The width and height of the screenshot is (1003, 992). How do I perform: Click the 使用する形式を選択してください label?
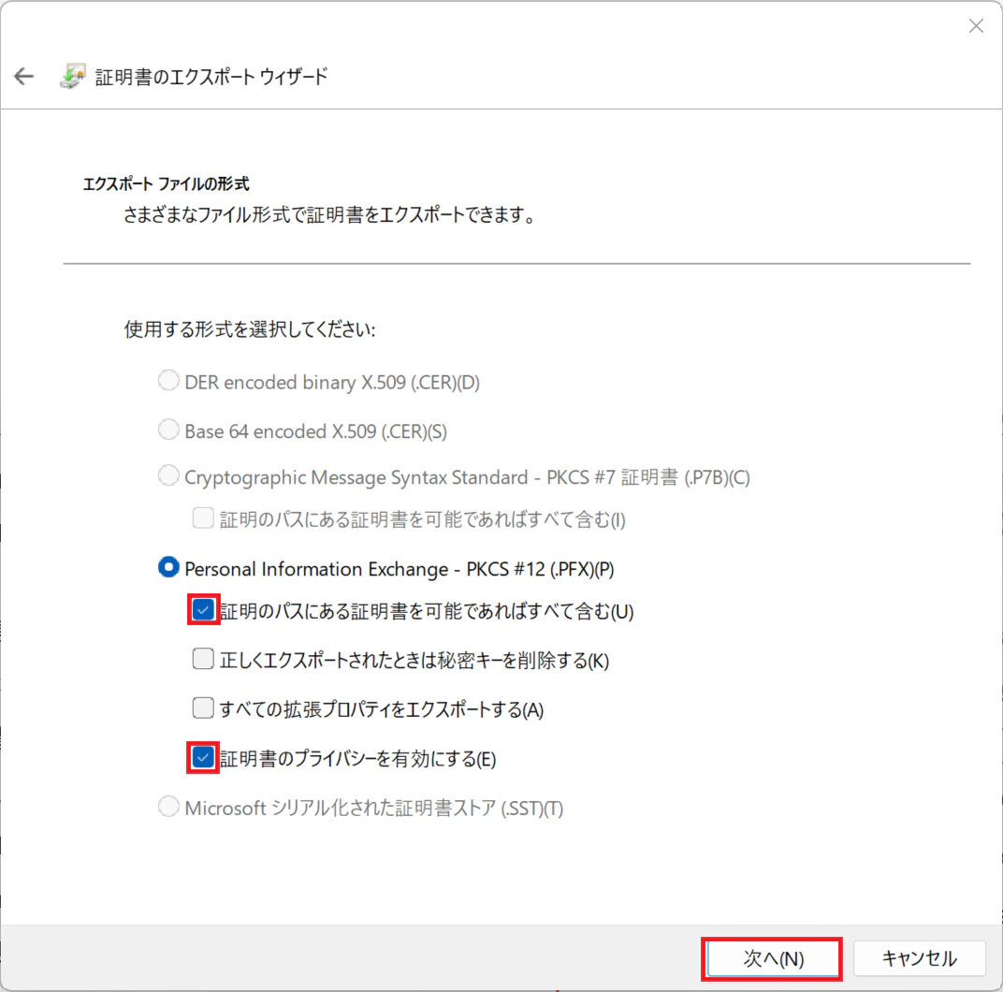[250, 329]
